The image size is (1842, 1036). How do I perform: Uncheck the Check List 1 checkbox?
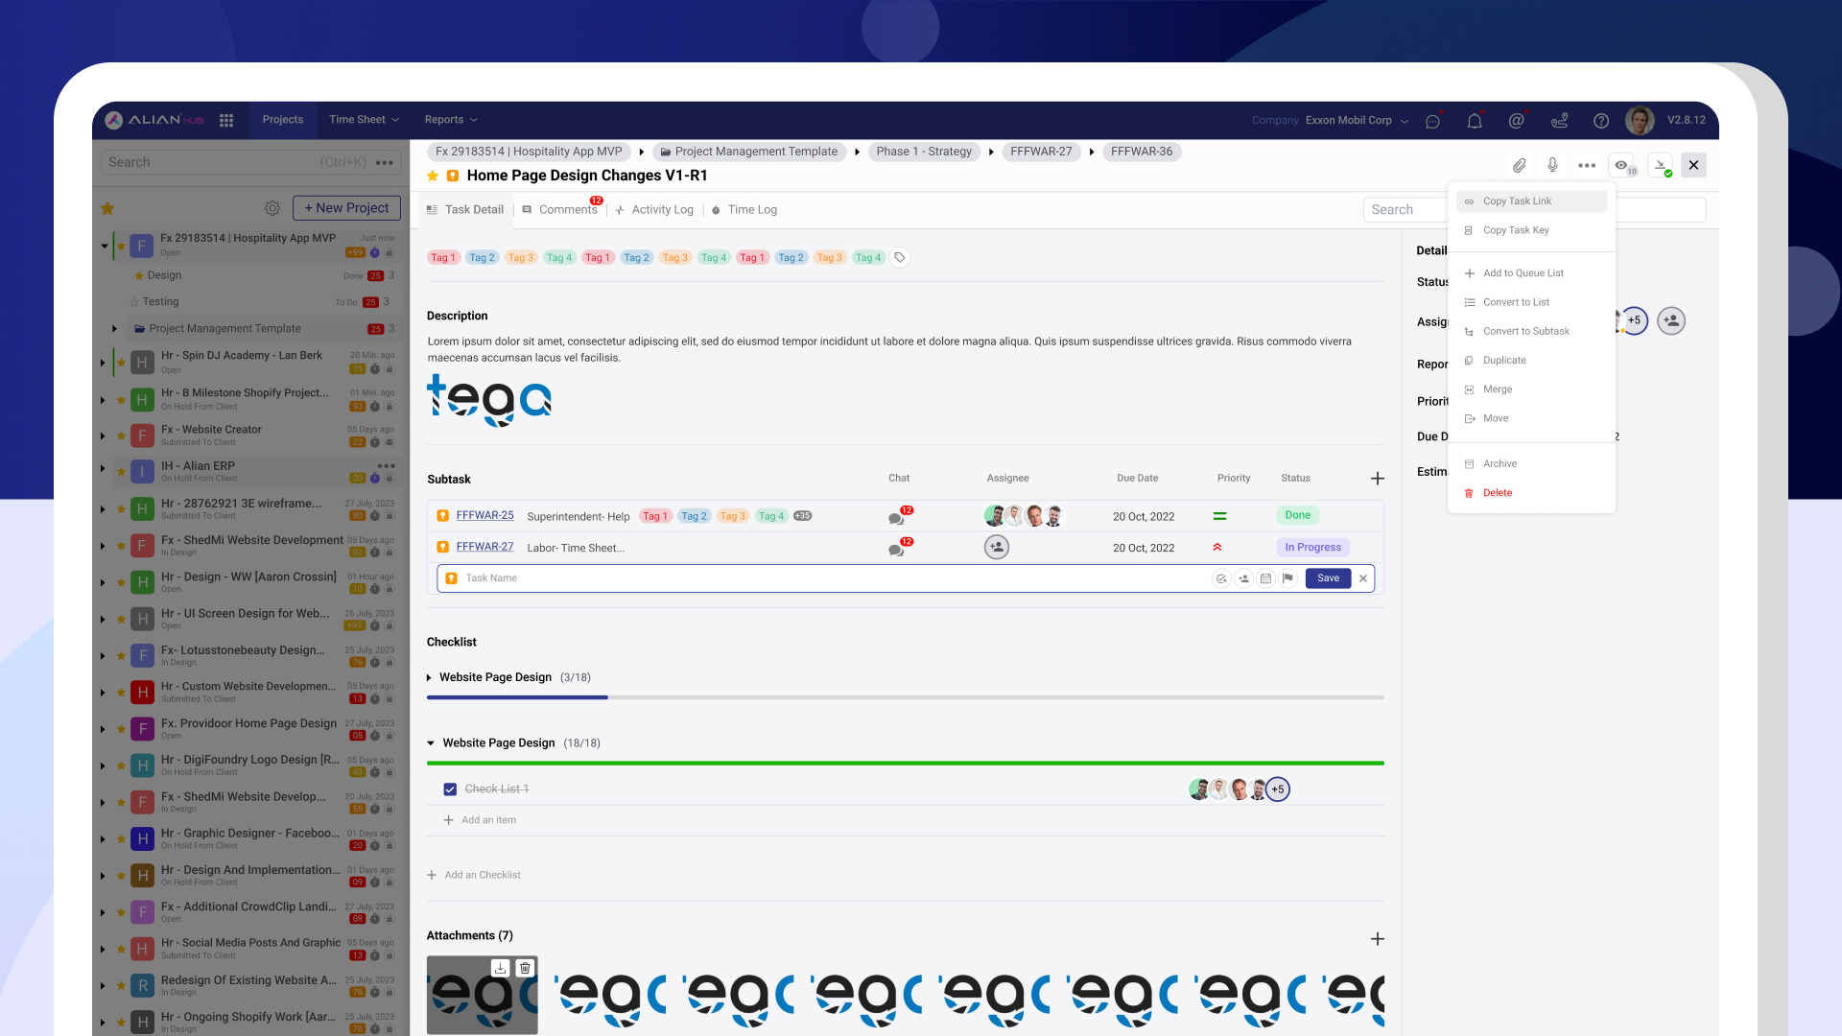(x=450, y=789)
